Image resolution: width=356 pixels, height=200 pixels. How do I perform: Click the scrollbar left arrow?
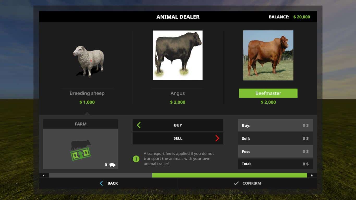pyautogui.click(x=44, y=176)
